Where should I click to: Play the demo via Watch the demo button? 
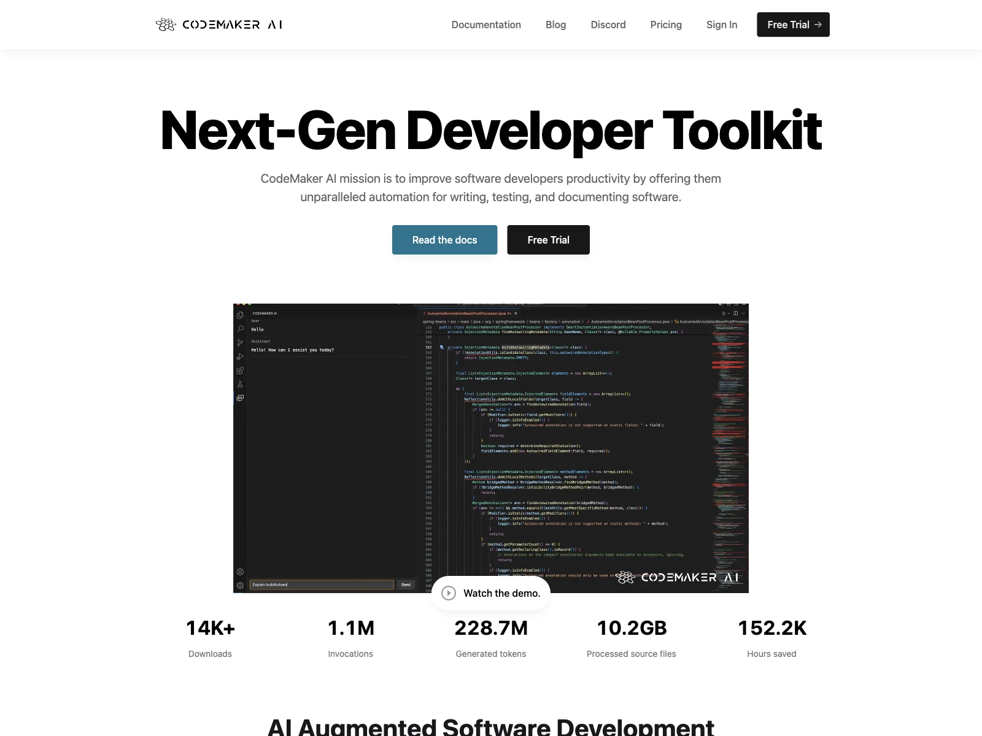point(491,593)
